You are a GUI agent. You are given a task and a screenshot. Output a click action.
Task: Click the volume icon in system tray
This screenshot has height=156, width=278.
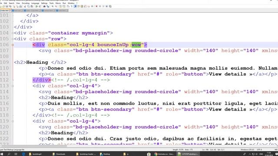256,154
